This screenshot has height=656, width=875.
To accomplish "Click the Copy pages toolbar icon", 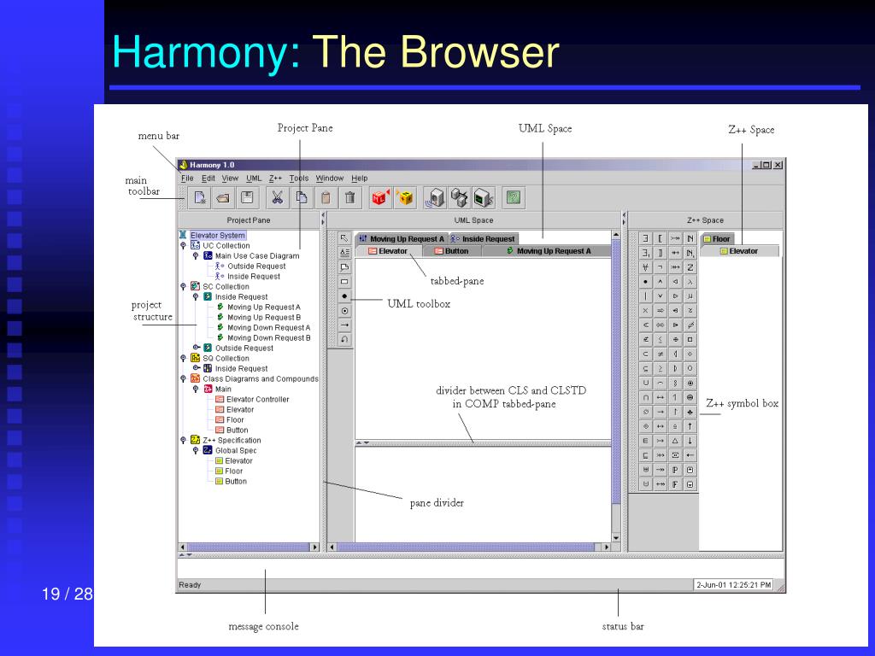I will point(302,197).
